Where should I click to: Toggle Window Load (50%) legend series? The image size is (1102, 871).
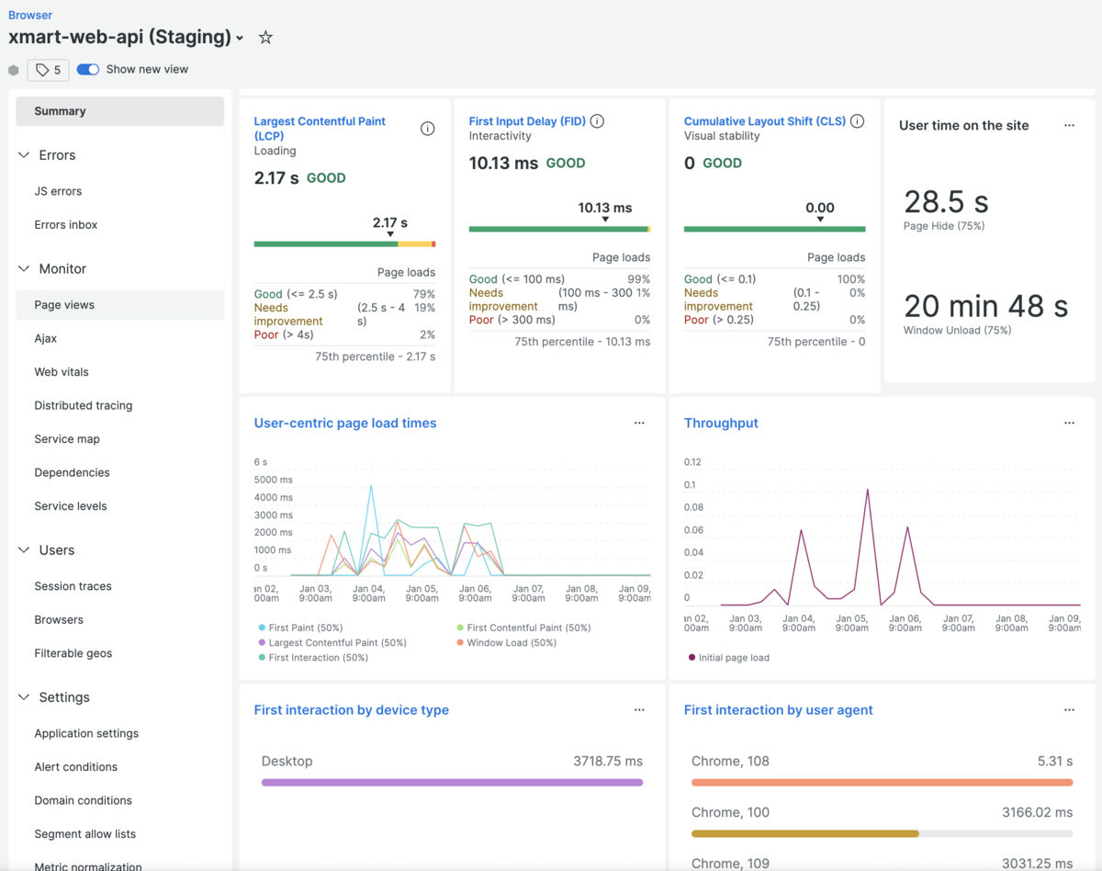(506, 642)
